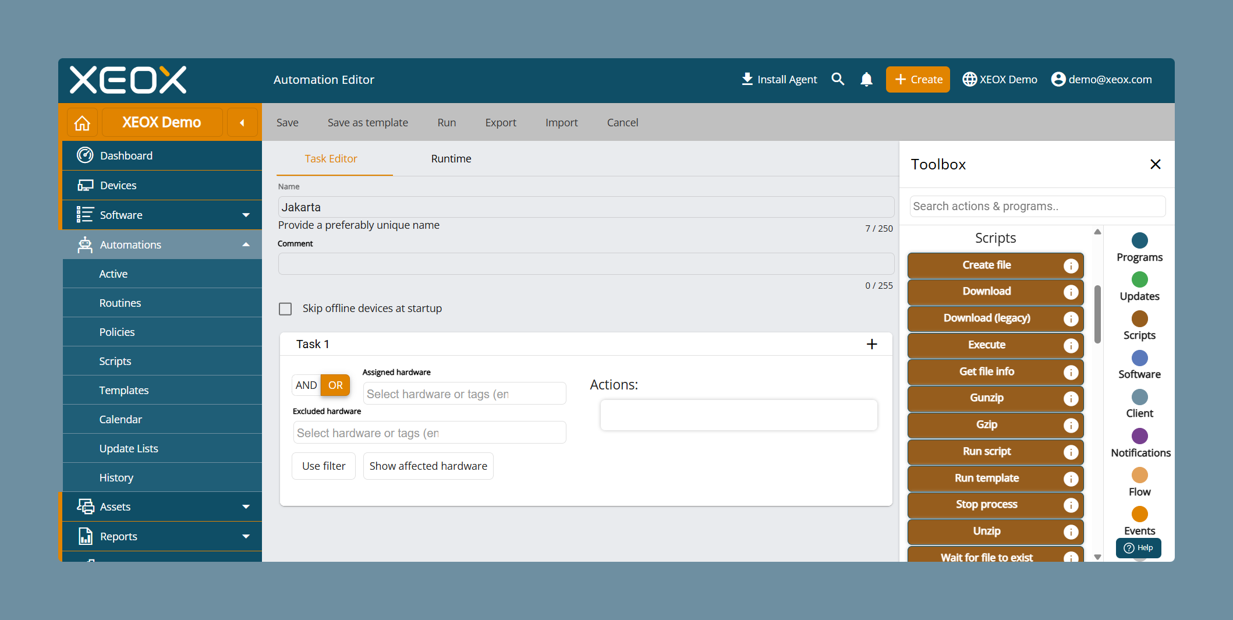
Task: Open Excluded hardware selection box
Action: pyautogui.click(x=430, y=433)
